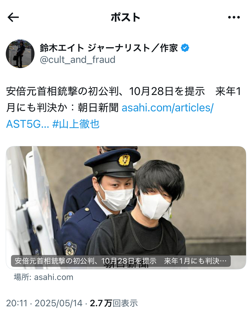
Task: Open the three-dot more options menu
Action: pyautogui.click(x=234, y=18)
